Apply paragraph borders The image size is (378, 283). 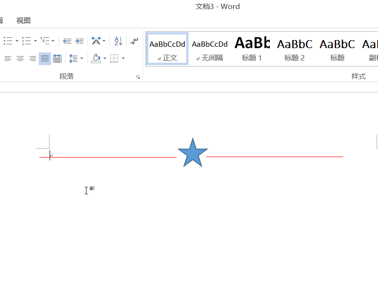point(114,58)
